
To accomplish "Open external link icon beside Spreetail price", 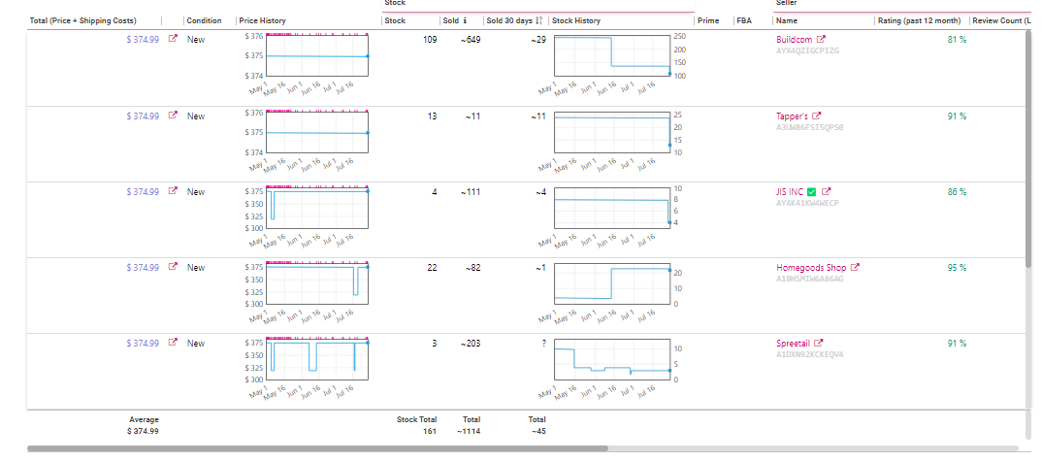I will [x=174, y=343].
